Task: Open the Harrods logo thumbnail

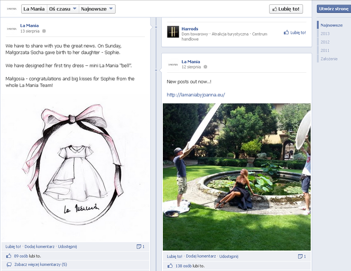Action: 173,32
